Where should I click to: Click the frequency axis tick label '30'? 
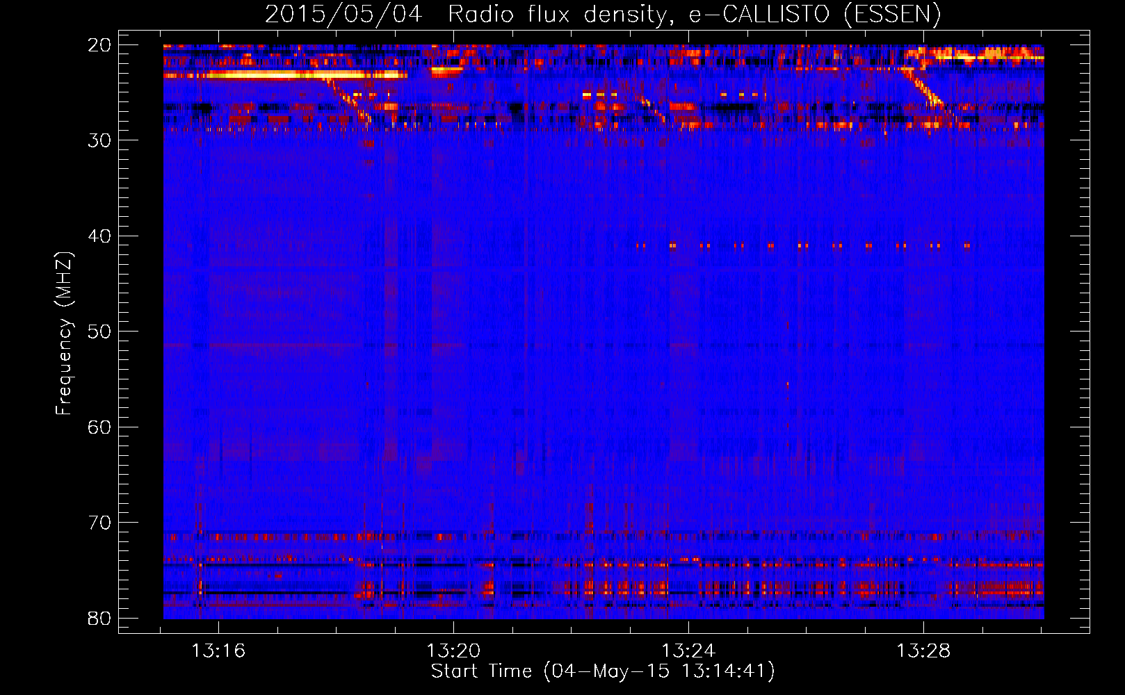click(x=100, y=140)
